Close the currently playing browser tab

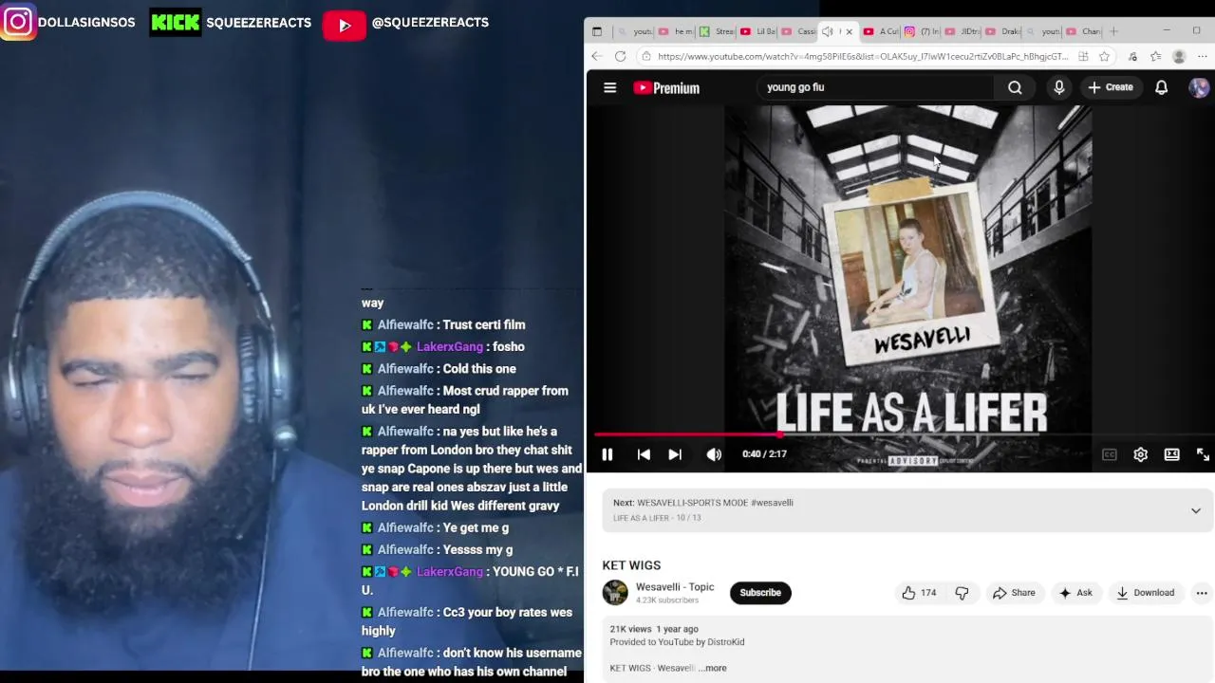849,31
